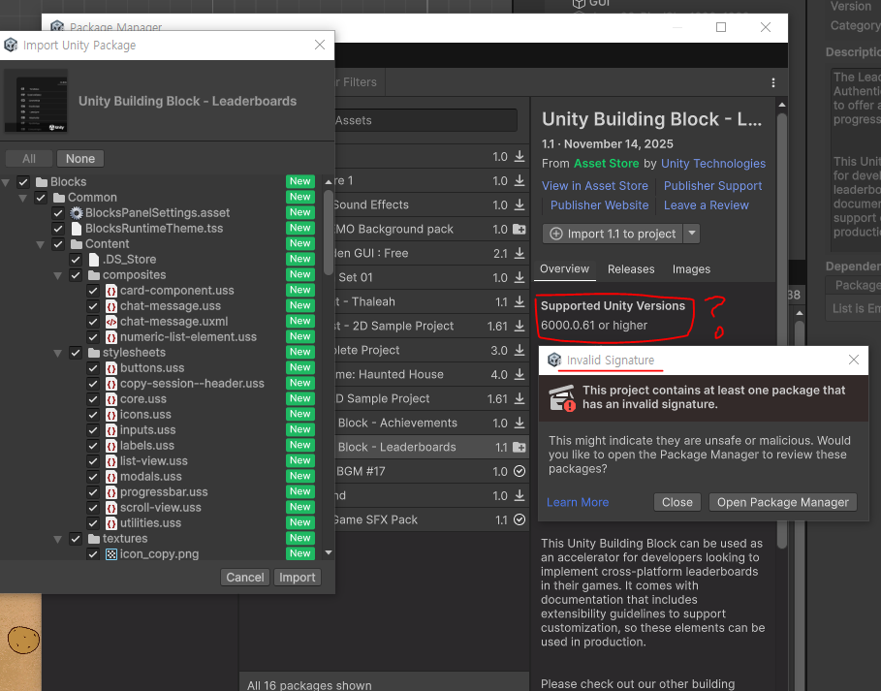Click download icon for Haunted House package

[x=519, y=374]
